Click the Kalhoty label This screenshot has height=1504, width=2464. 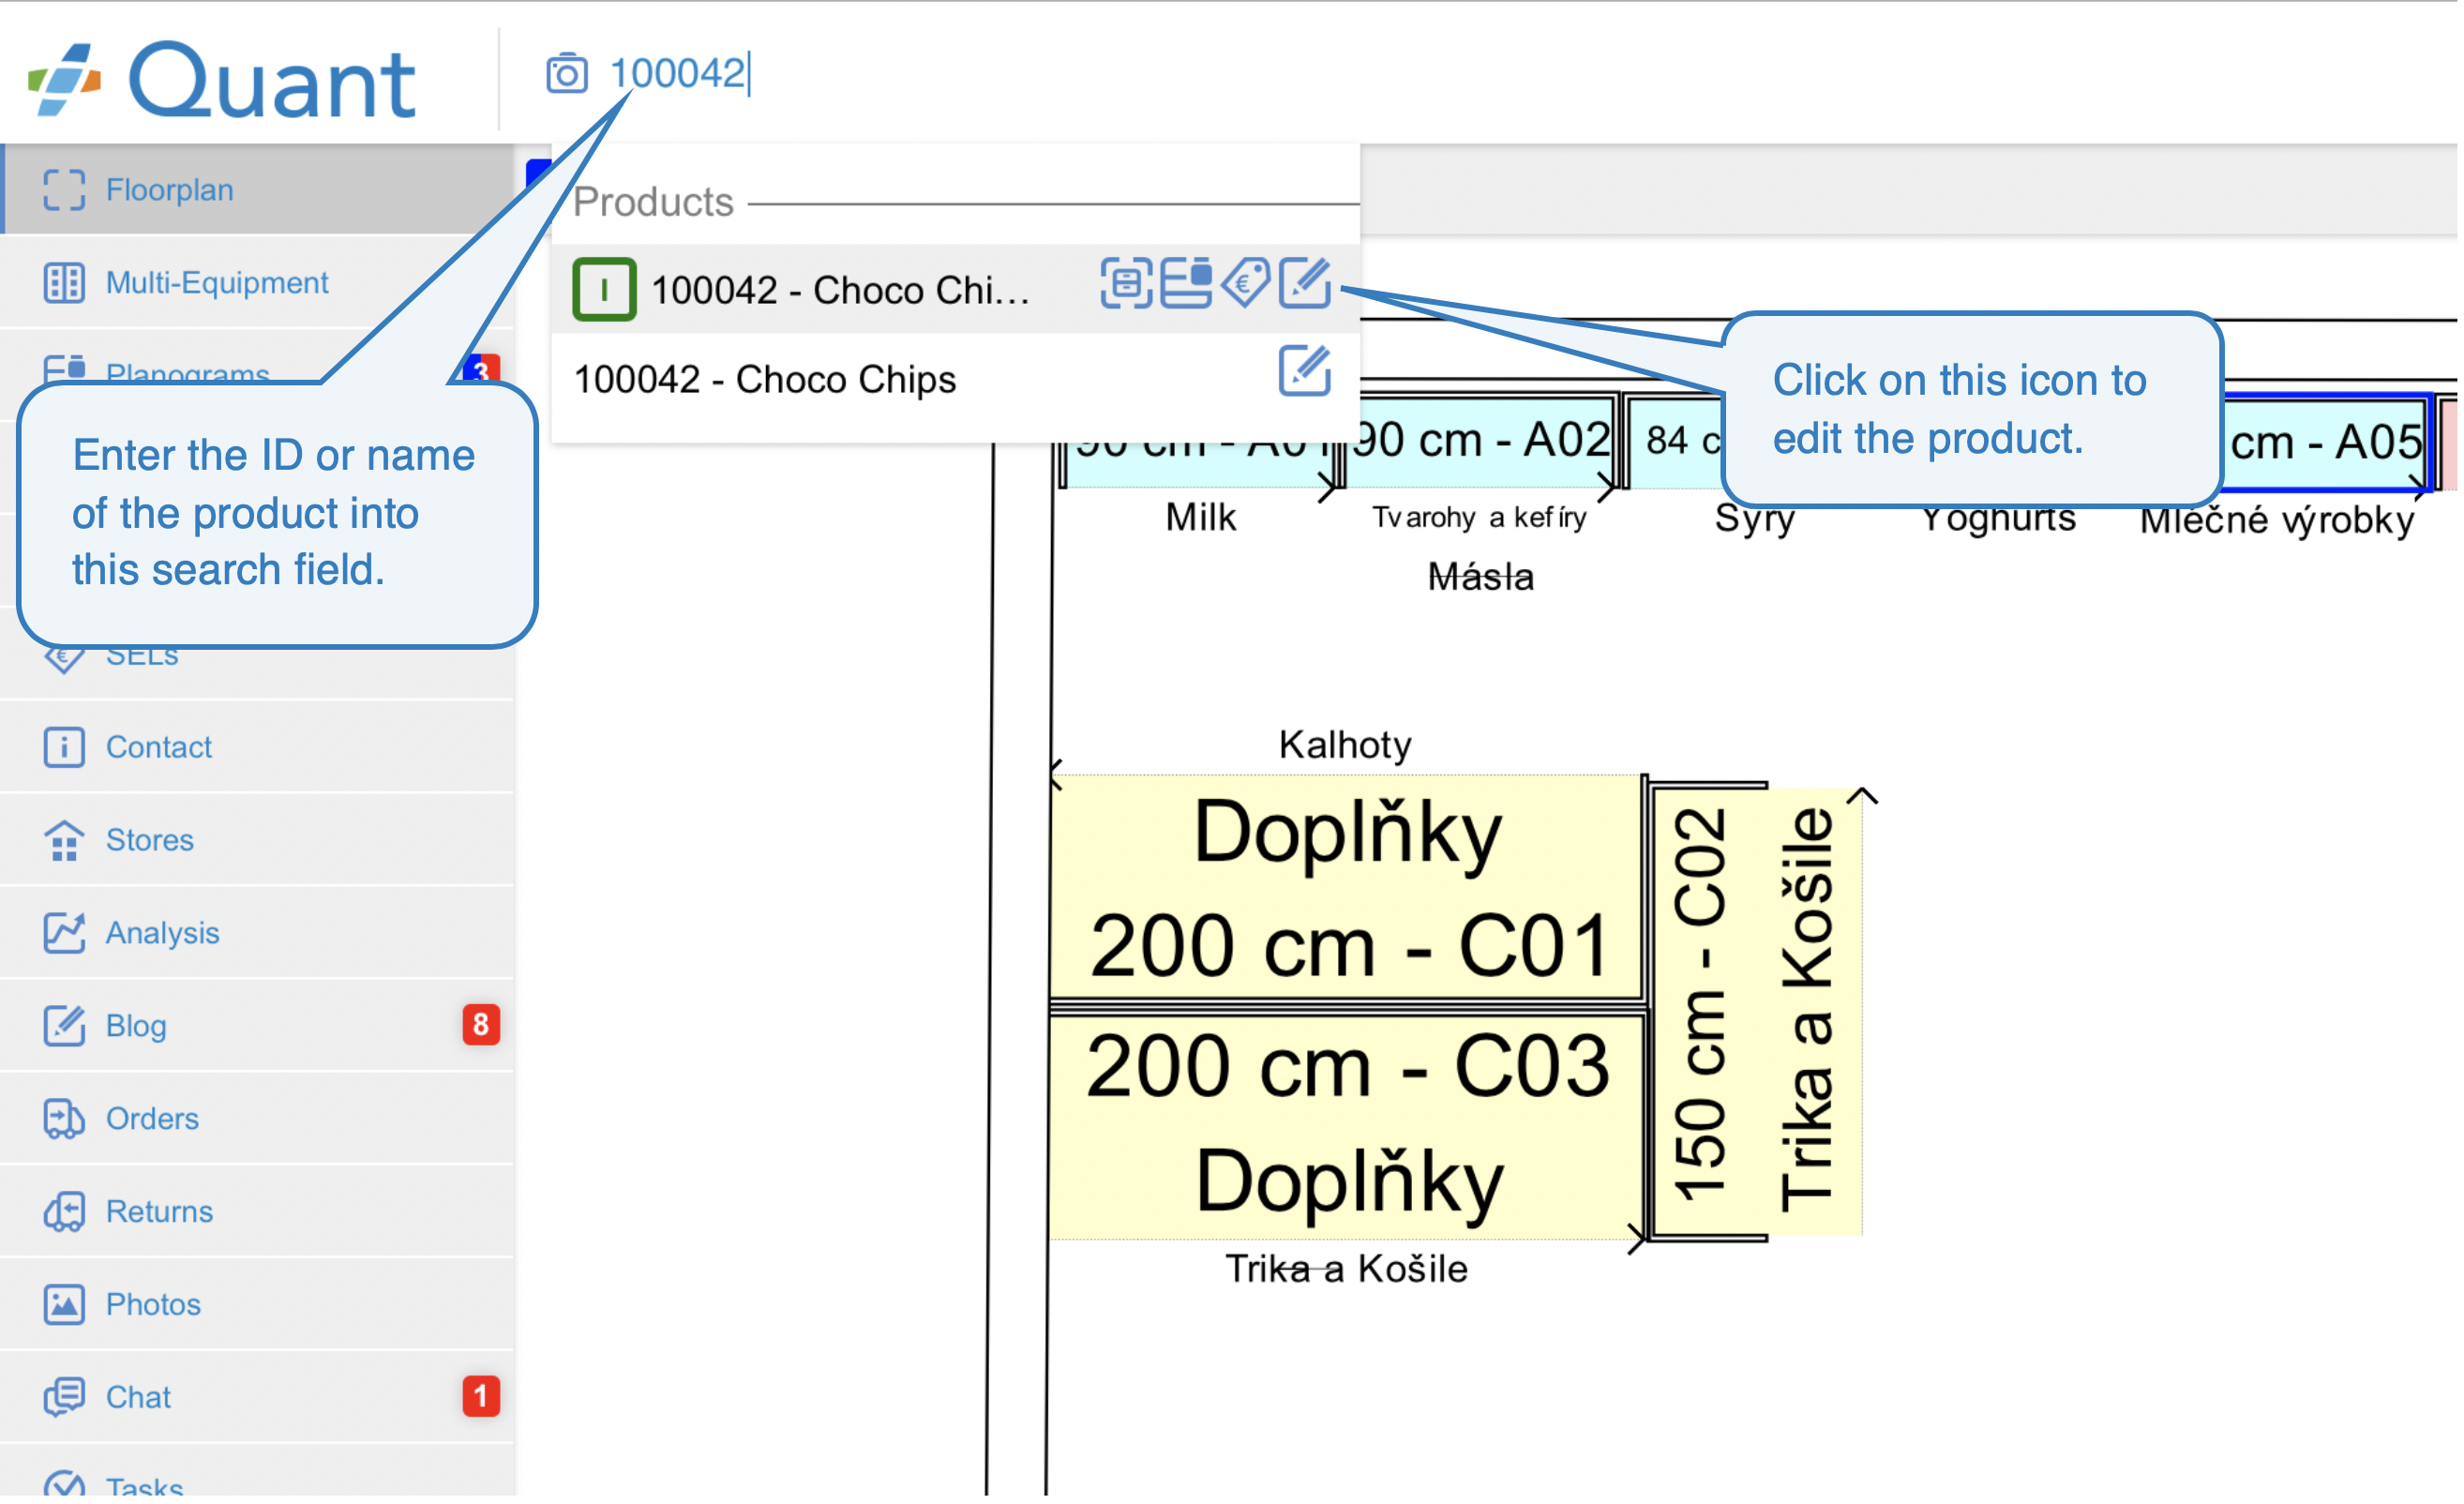(1346, 746)
